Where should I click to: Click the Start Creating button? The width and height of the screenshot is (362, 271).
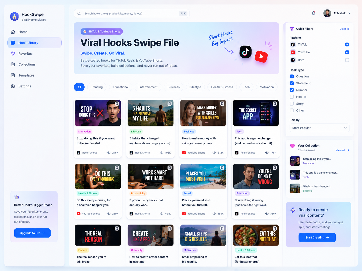click(x=317, y=237)
